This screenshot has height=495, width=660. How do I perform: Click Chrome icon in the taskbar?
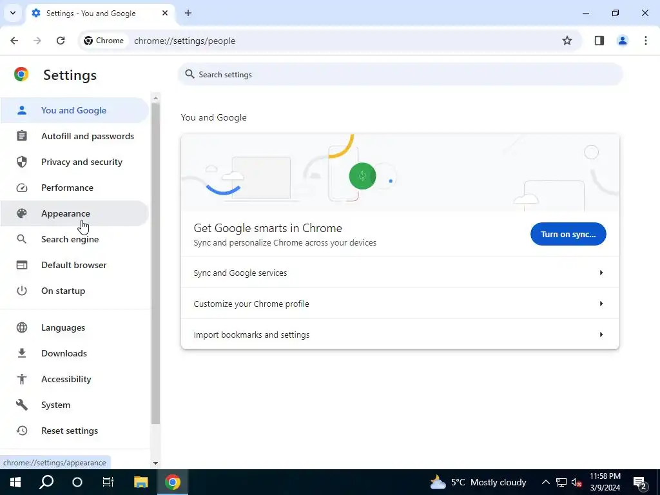coord(173,482)
